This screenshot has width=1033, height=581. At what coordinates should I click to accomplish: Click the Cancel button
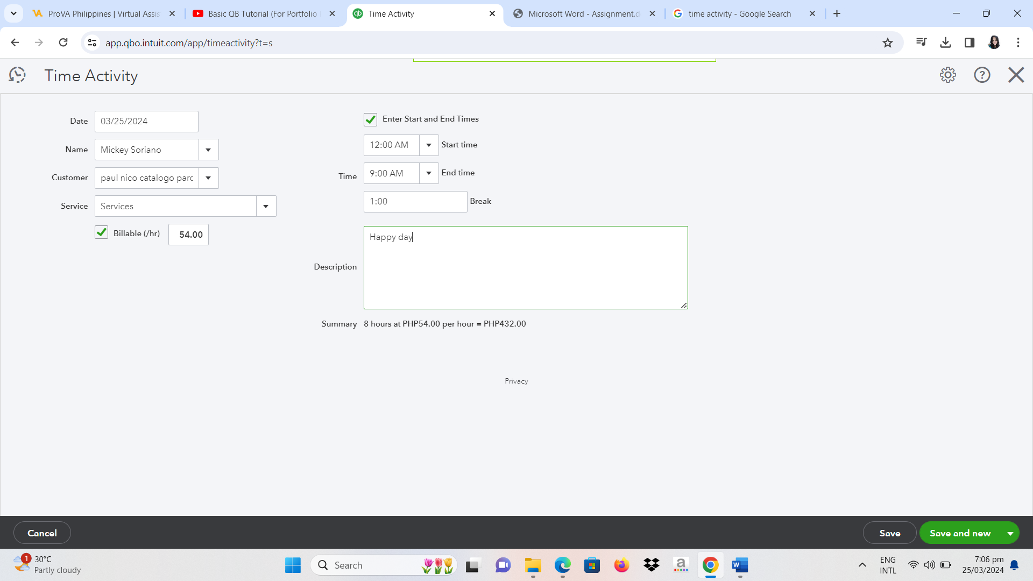click(x=42, y=533)
